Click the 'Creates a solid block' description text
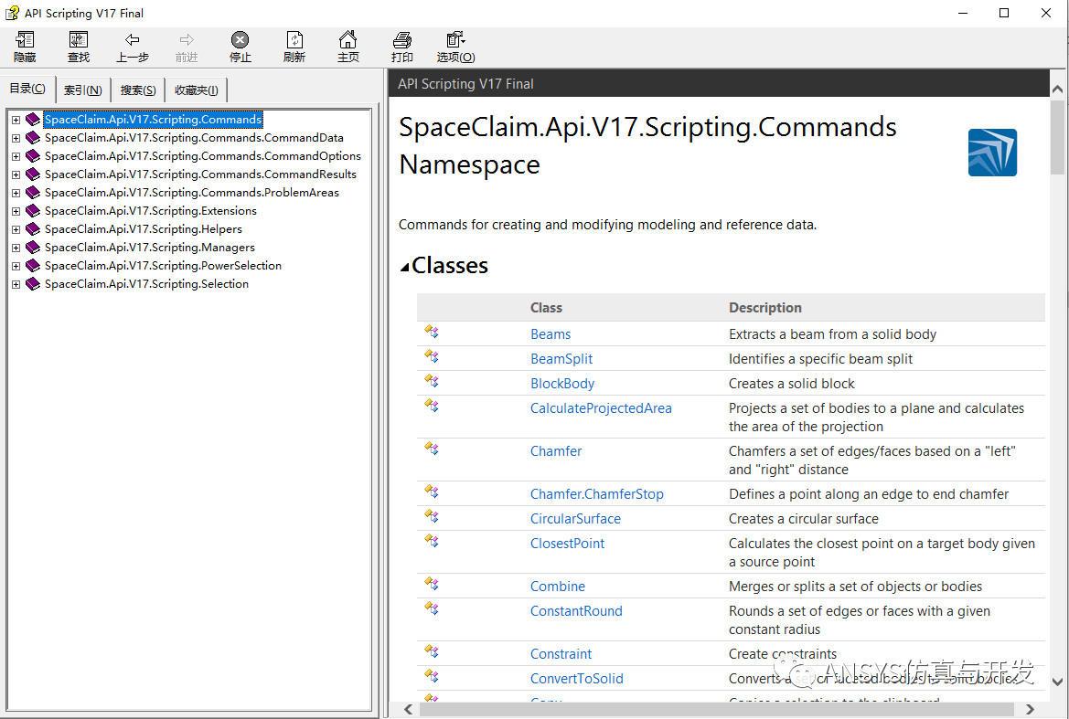Screen dimensions: 1069x719 792,384
